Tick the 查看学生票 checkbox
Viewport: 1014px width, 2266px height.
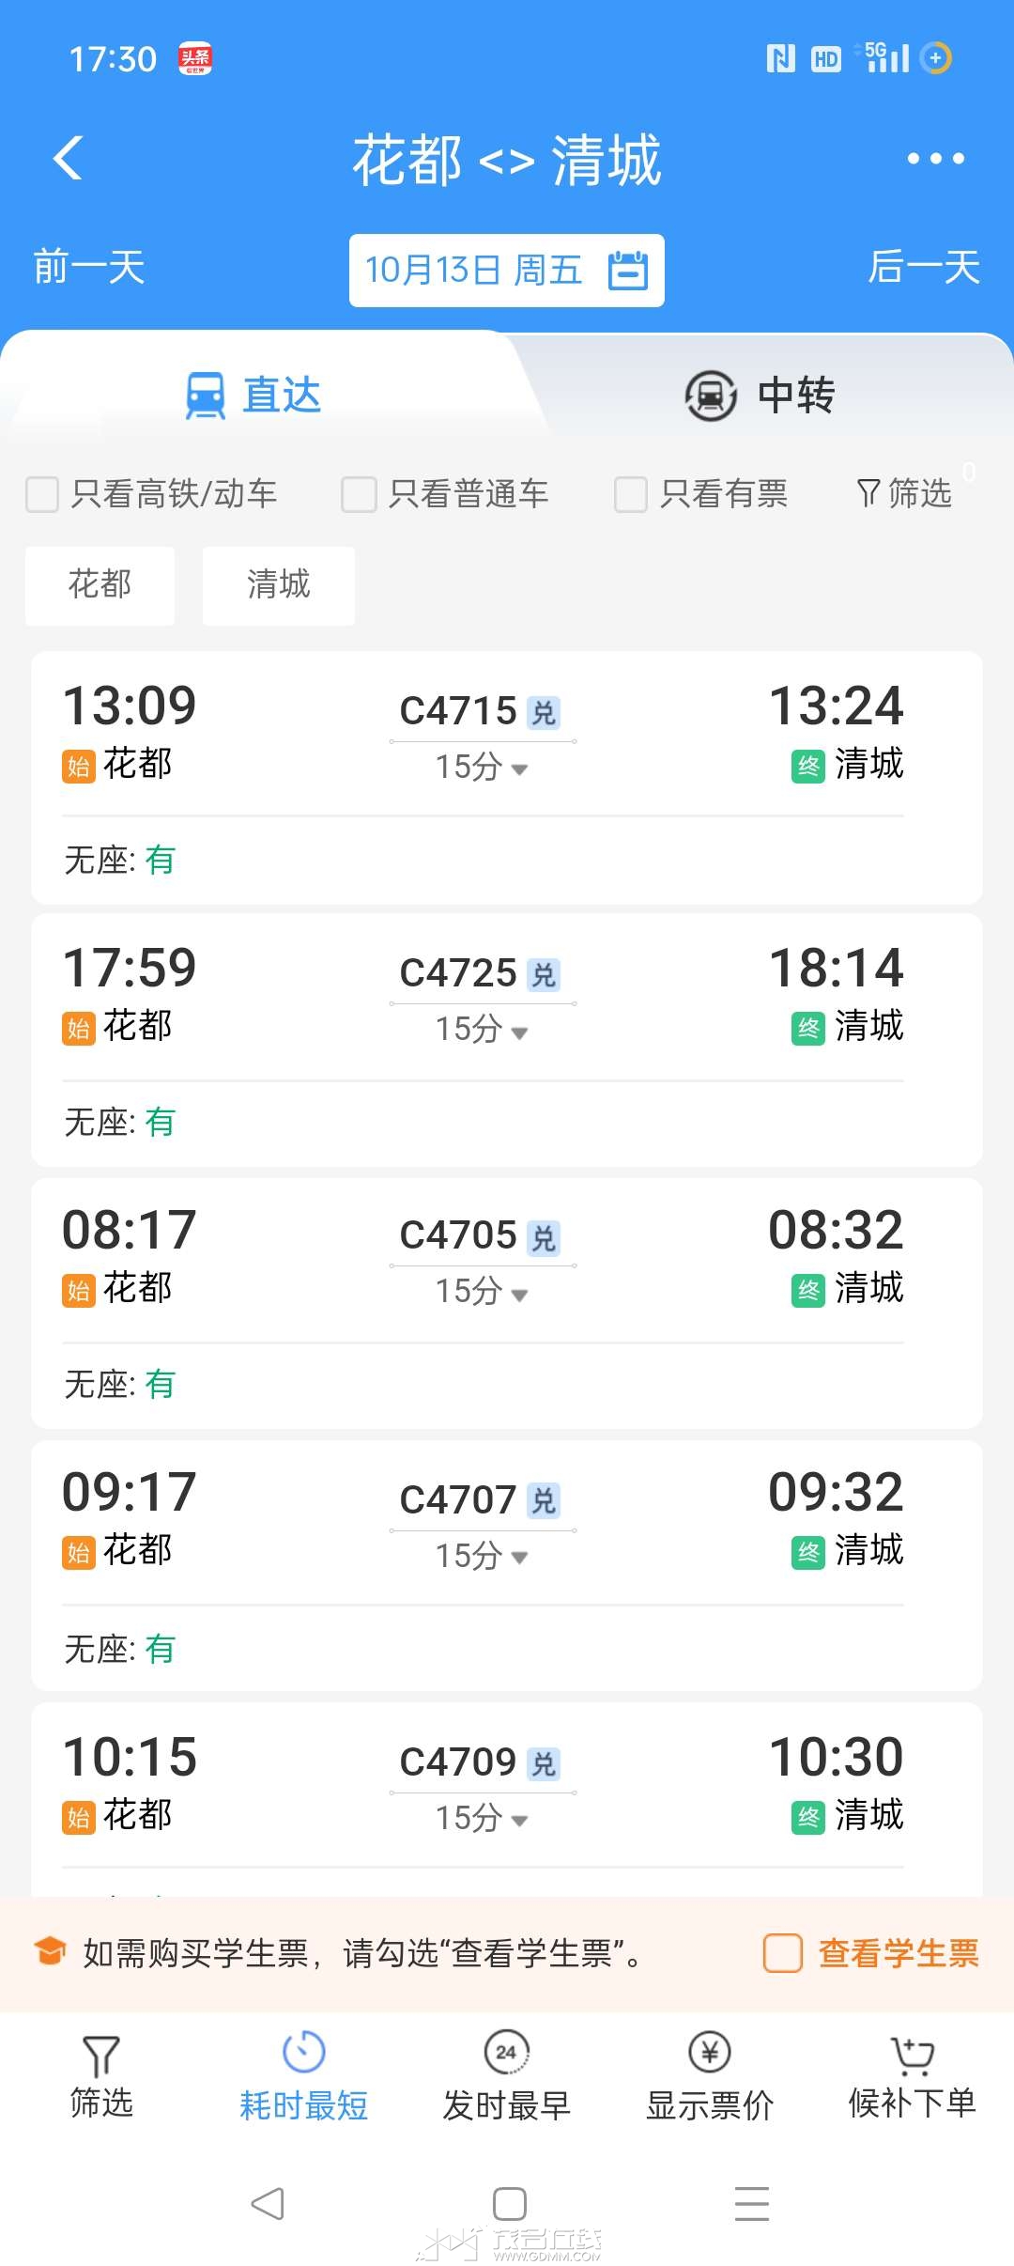coord(782,1953)
